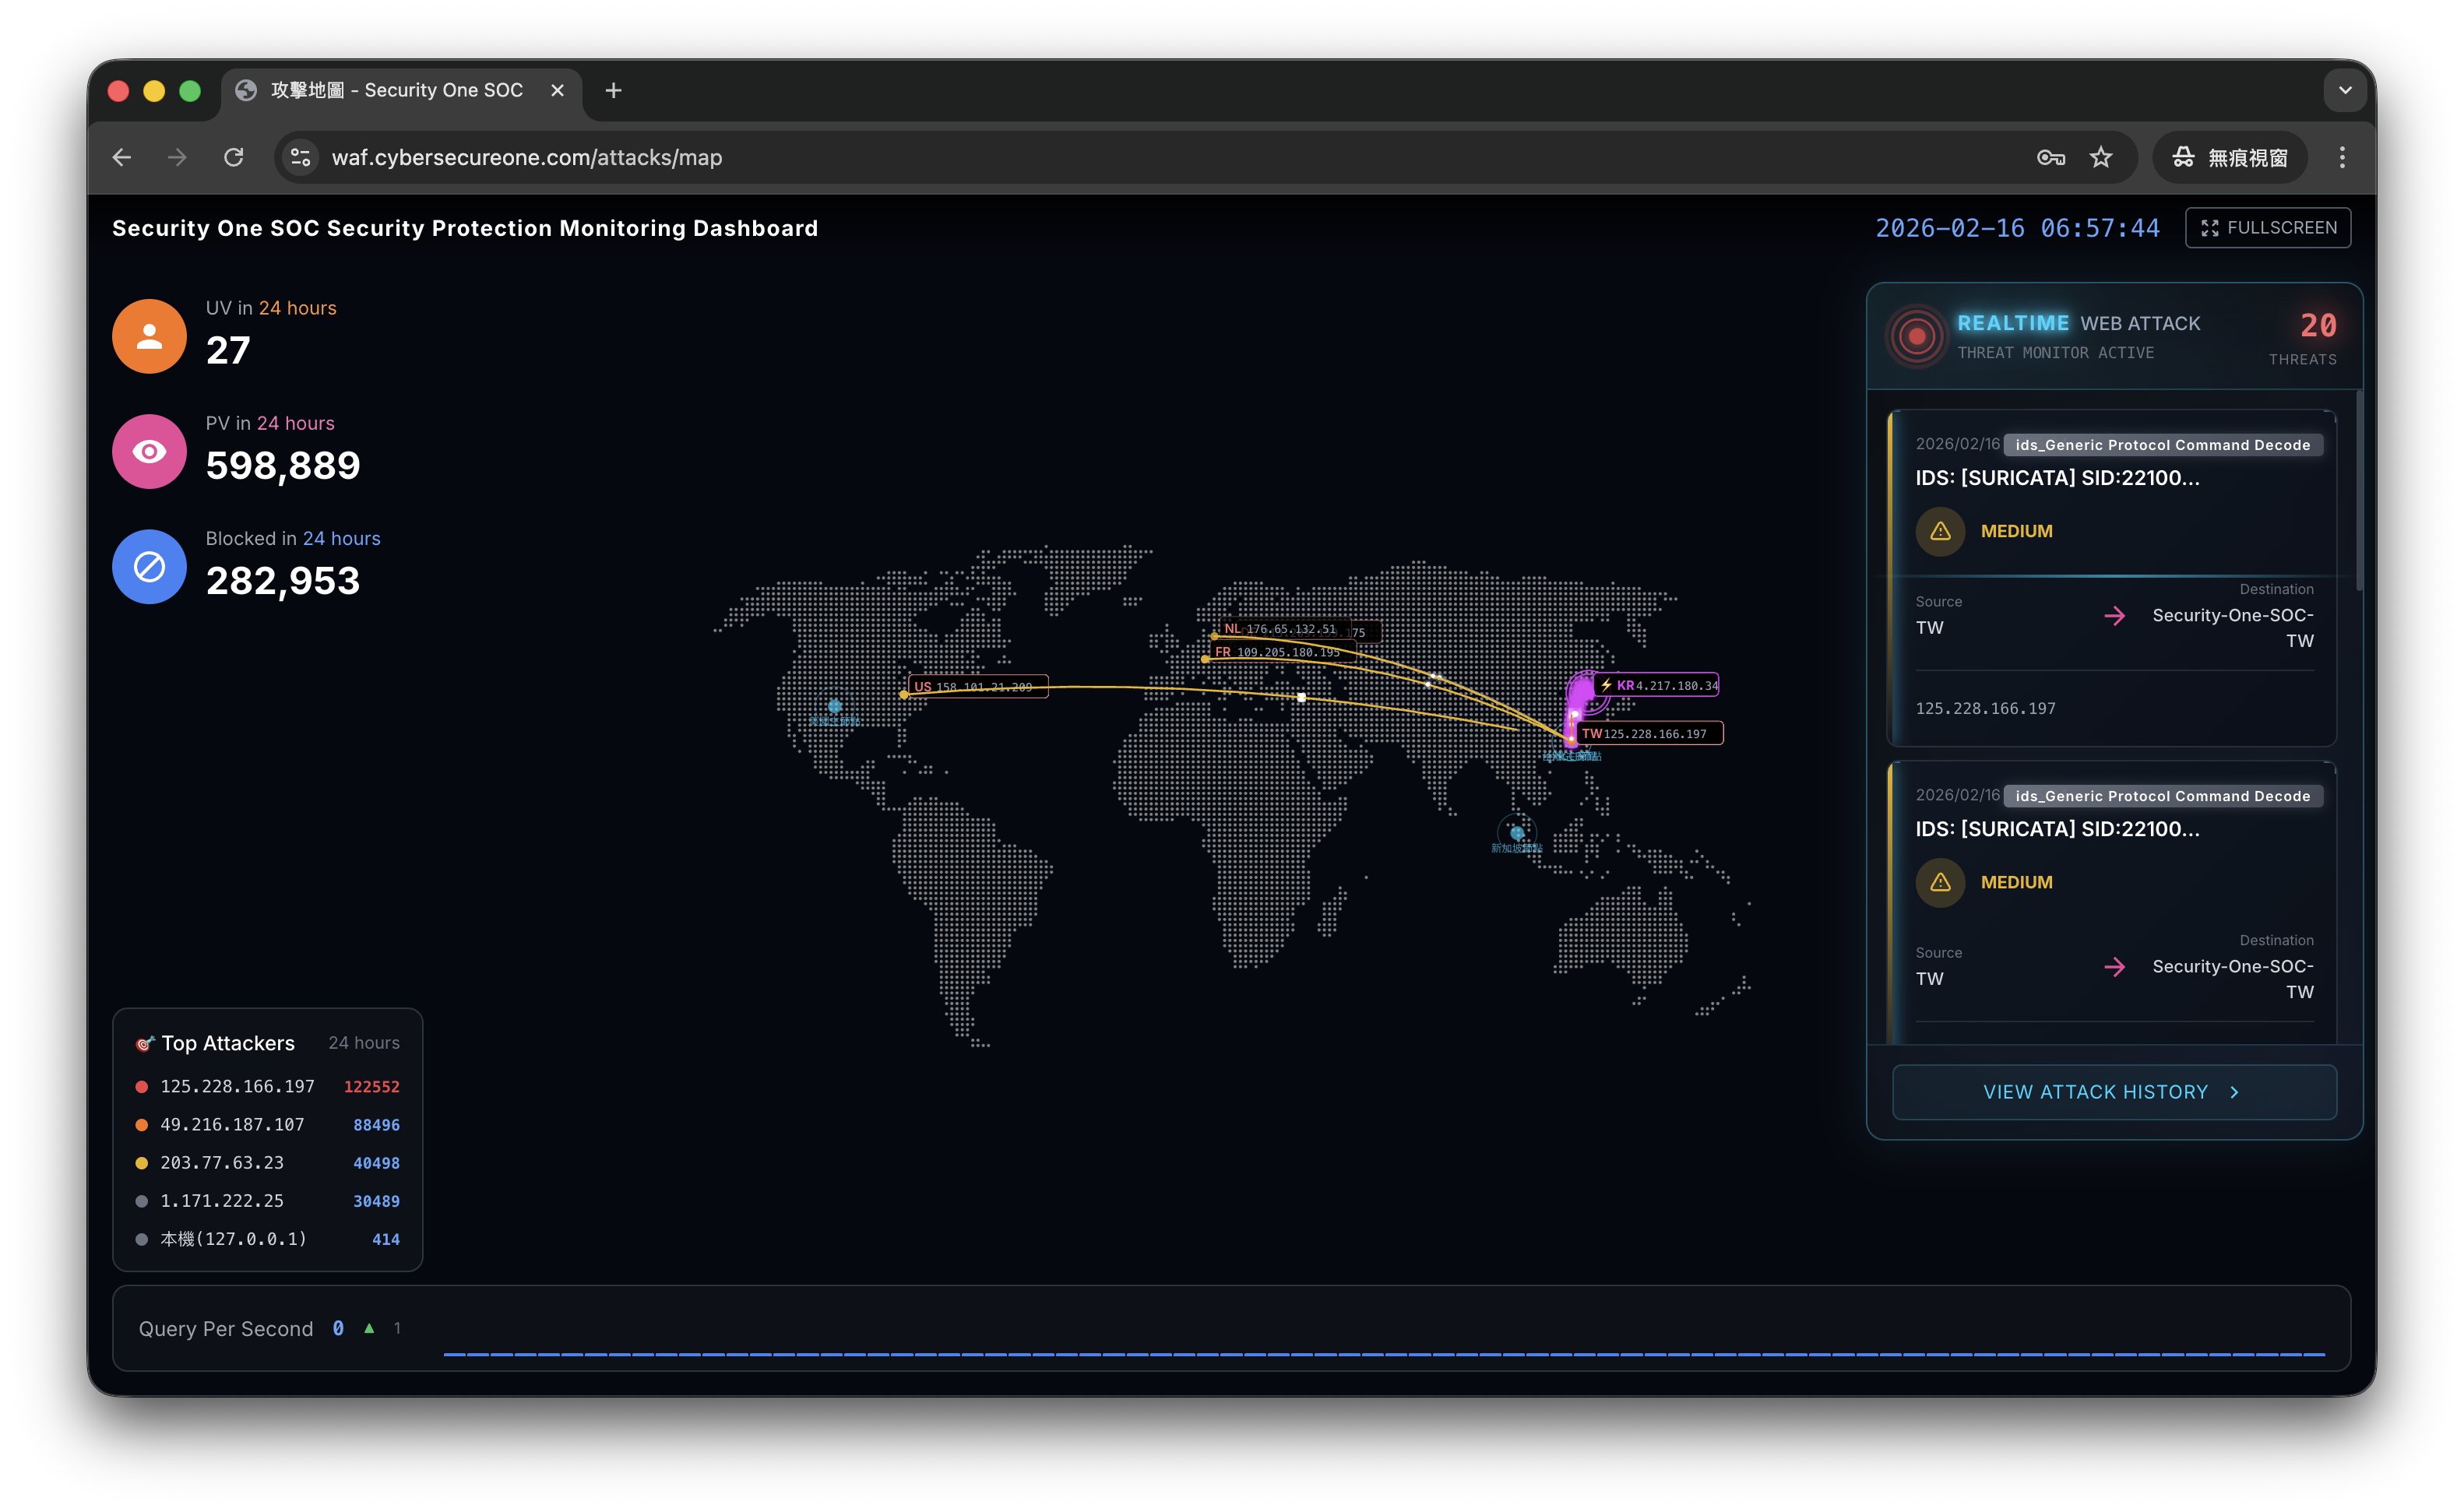This screenshot has height=1512, width=2464.
Task: Bookmark this page with the star icon
Action: click(x=2101, y=157)
